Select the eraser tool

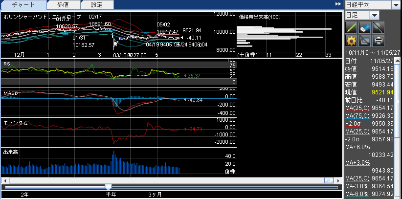click(x=364, y=27)
